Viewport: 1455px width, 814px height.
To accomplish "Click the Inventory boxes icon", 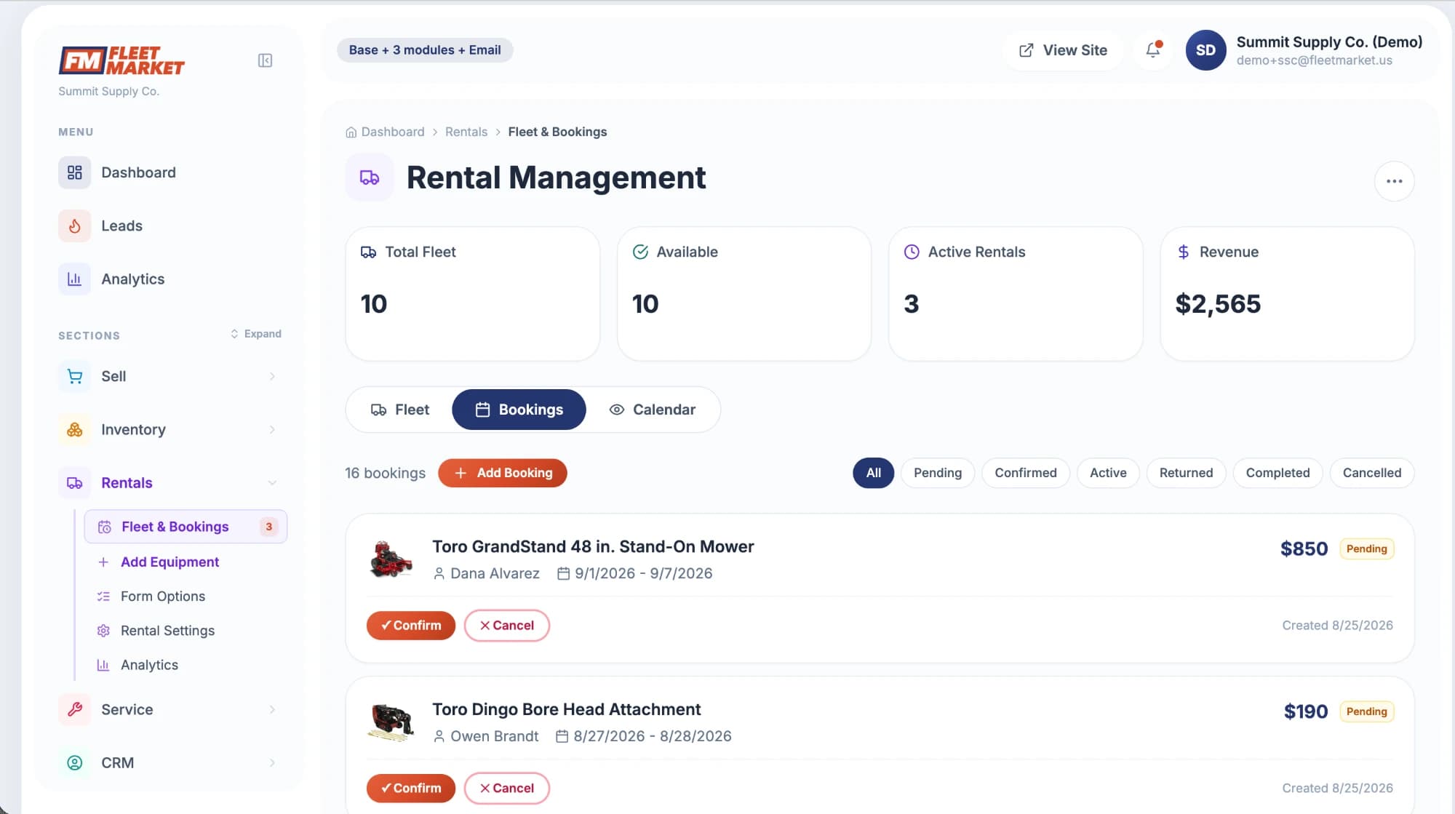I will (74, 429).
